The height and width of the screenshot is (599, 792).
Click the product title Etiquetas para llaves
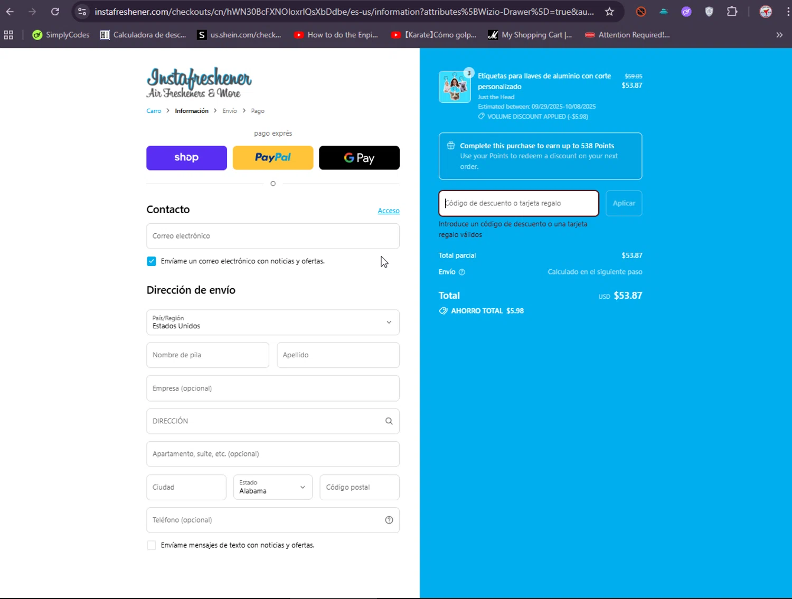(x=544, y=81)
